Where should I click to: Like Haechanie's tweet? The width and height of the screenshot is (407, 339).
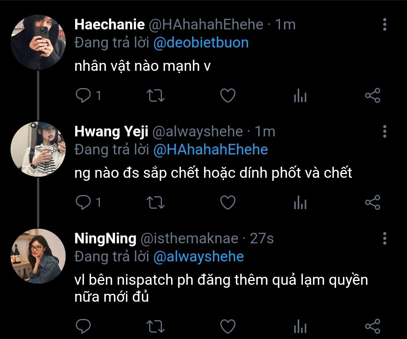click(228, 96)
